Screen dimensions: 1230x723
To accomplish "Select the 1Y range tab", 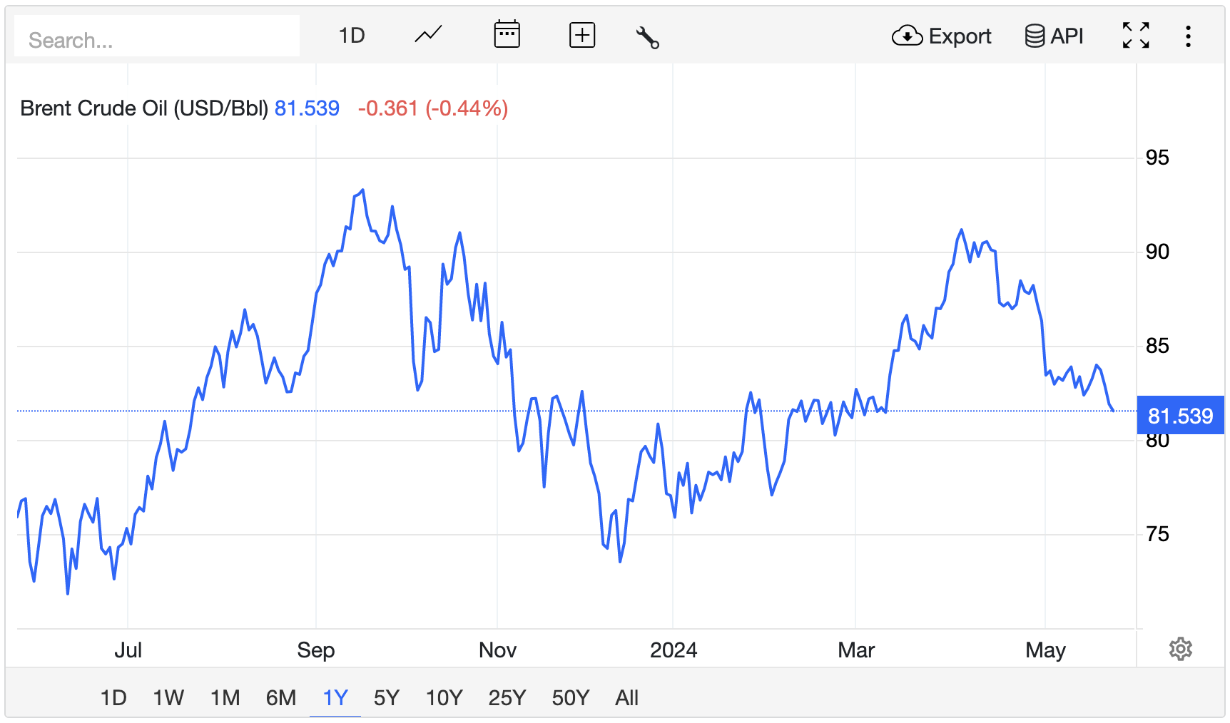I will pos(335,697).
